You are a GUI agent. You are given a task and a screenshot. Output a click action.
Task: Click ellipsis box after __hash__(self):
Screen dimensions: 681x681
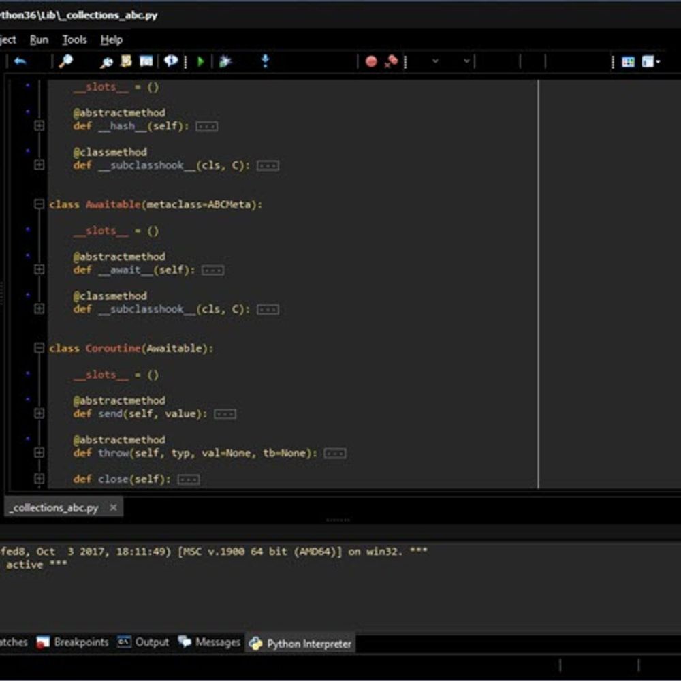[207, 127]
